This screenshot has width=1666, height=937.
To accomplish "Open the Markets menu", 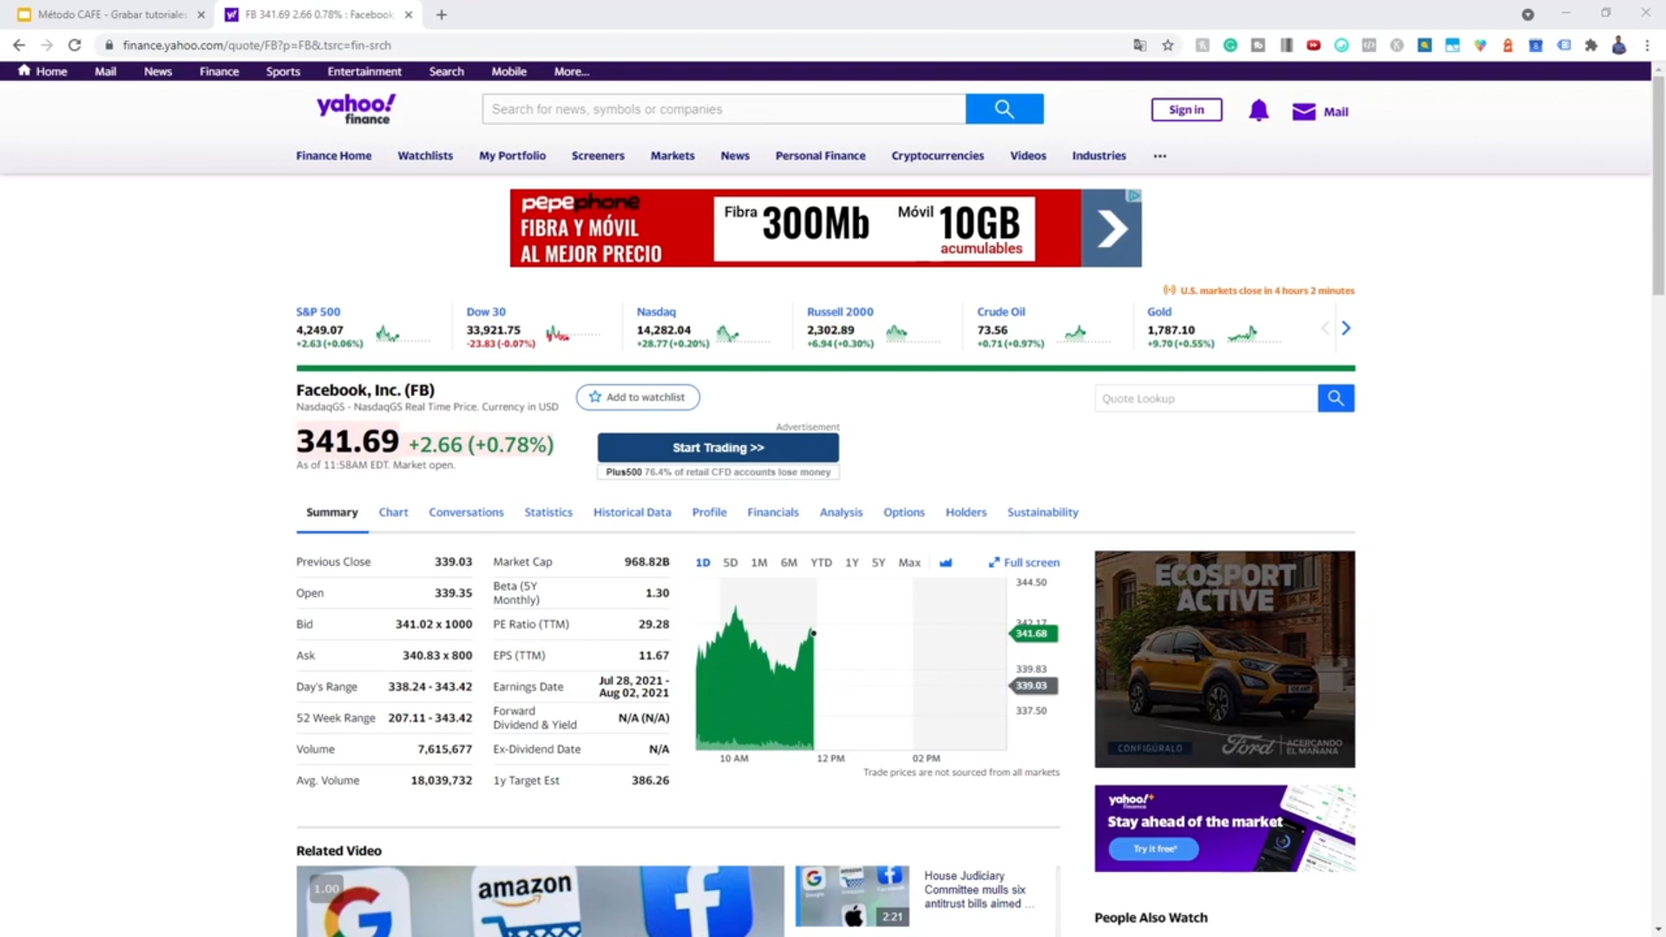I will click(x=672, y=156).
